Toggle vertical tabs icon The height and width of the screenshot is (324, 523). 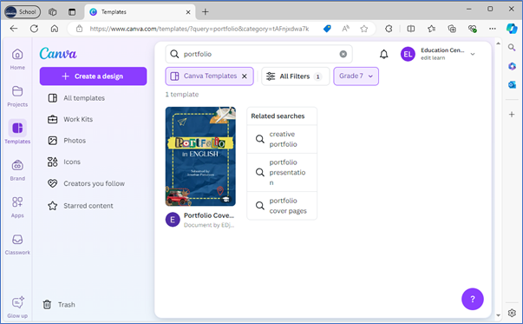tap(72, 11)
